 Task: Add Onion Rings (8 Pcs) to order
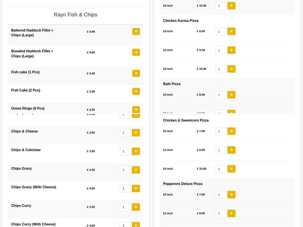pos(136,109)
